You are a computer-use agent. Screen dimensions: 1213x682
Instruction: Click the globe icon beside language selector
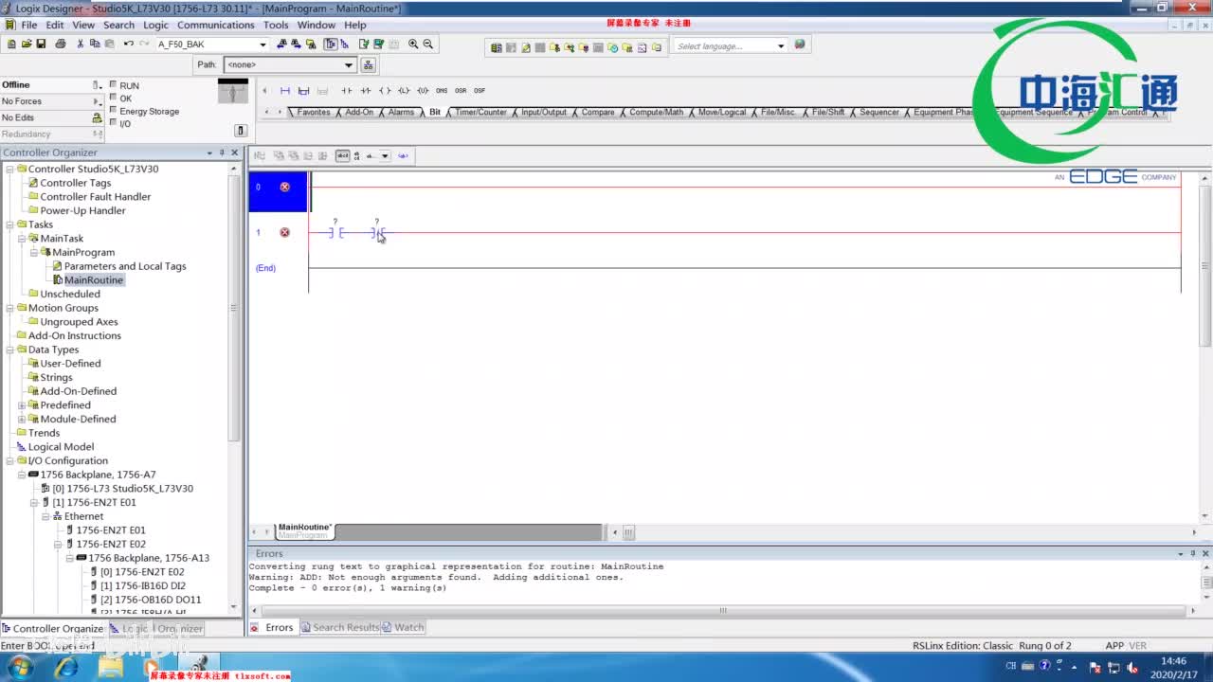[800, 45]
